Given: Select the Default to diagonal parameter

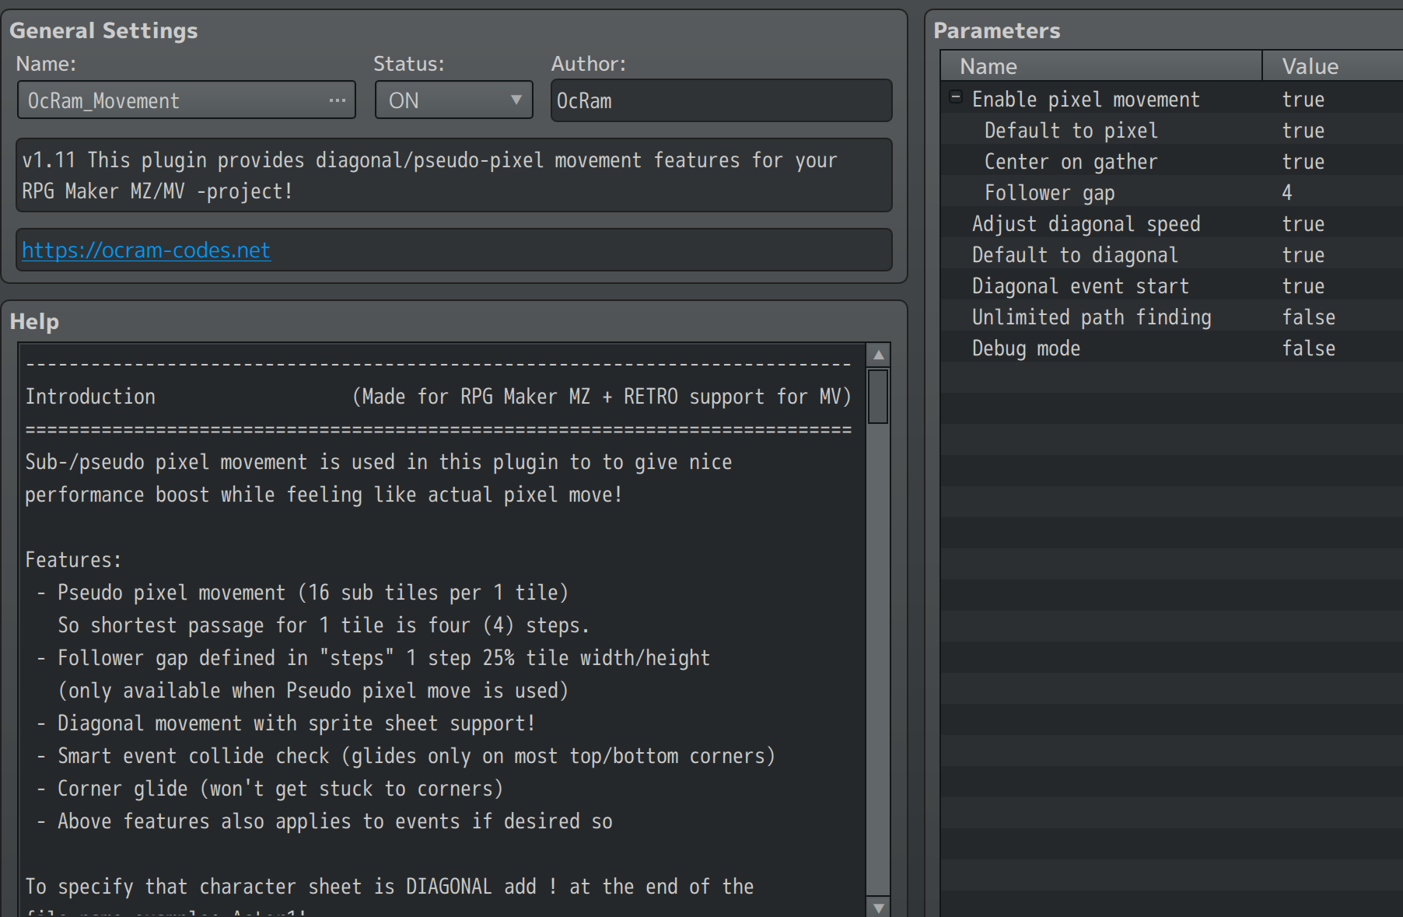Looking at the screenshot, I should click(1171, 254).
